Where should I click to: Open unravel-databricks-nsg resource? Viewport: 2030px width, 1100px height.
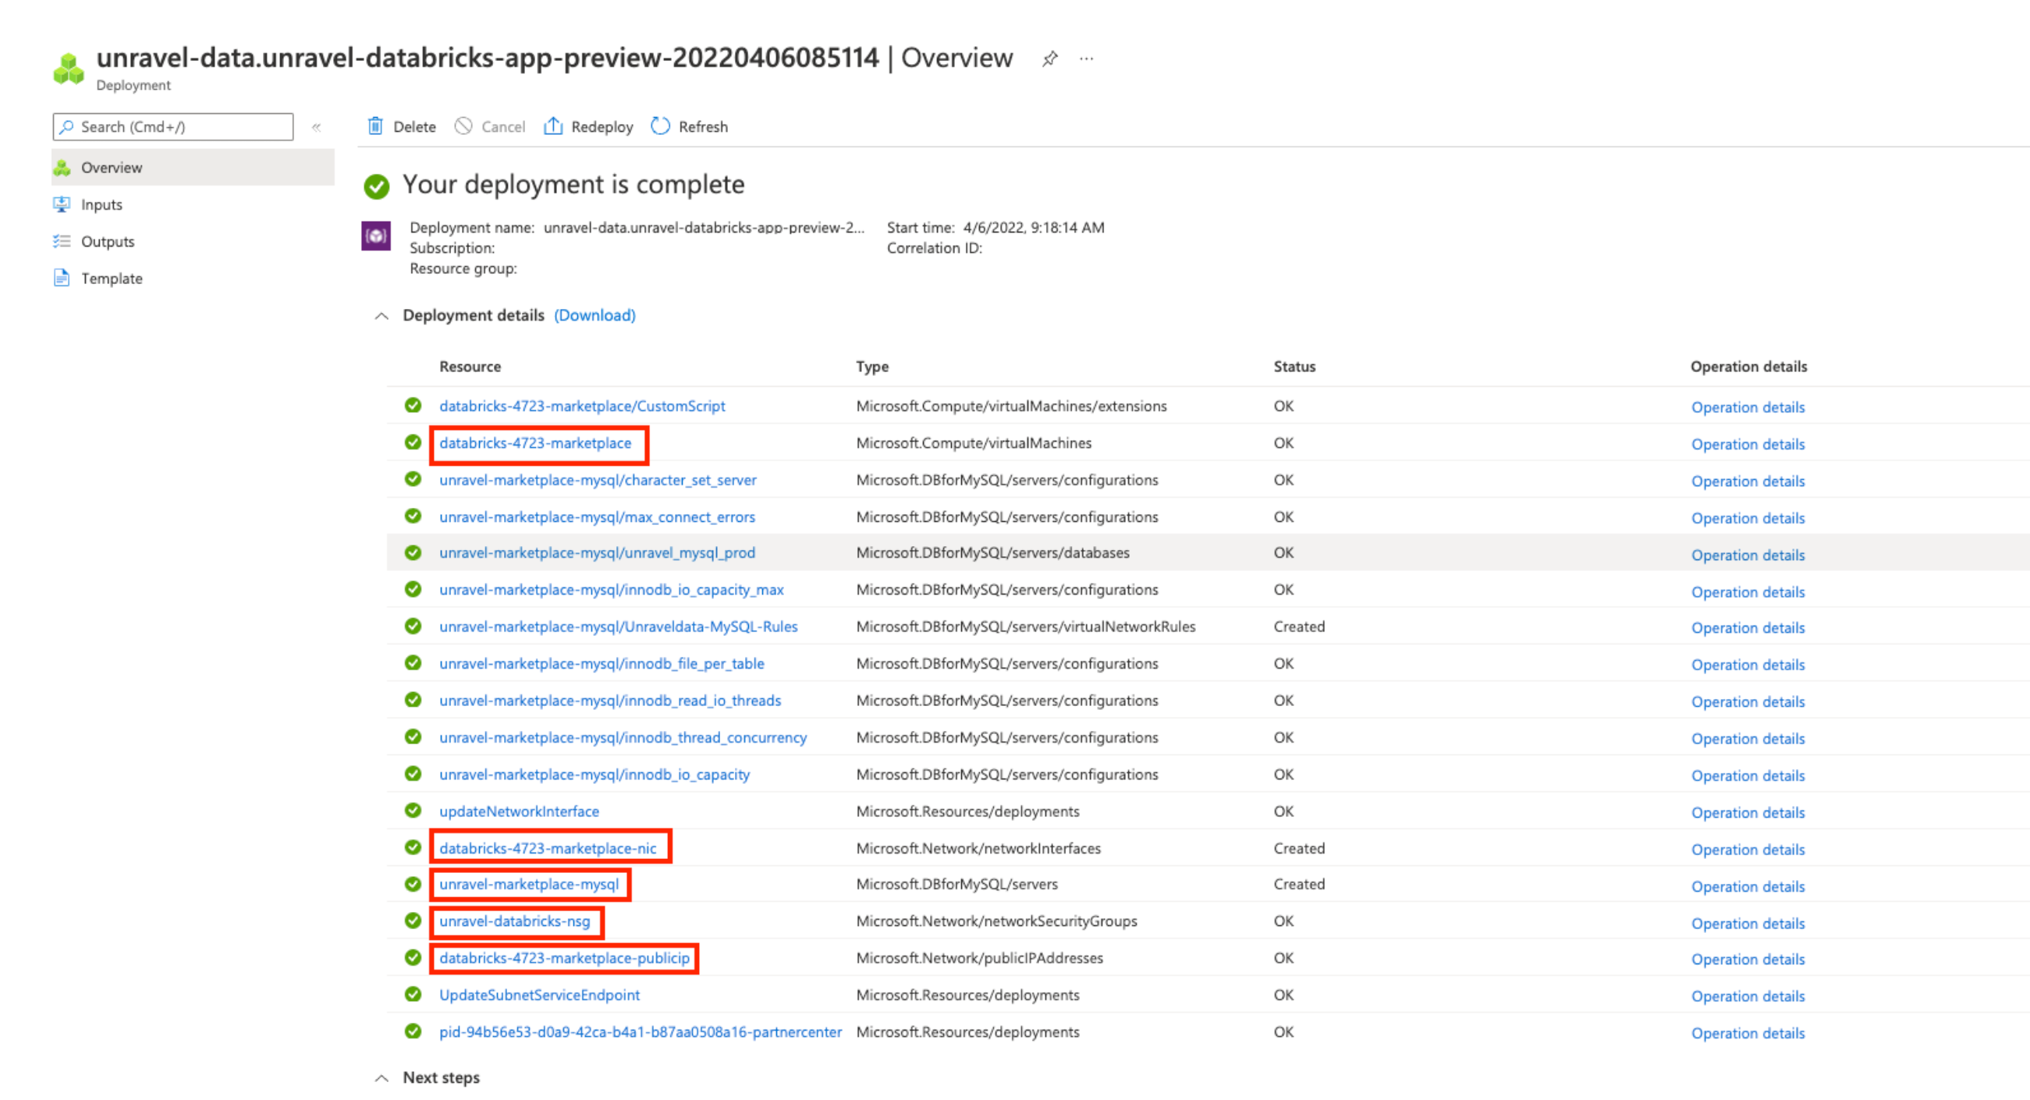514,921
